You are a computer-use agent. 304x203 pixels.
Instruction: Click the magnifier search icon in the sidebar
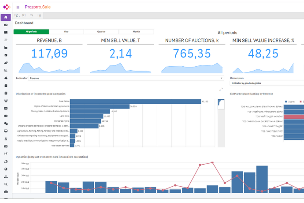point(6,184)
